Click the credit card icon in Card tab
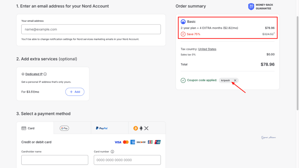The height and width of the screenshot is (168, 299). tap(24, 128)
